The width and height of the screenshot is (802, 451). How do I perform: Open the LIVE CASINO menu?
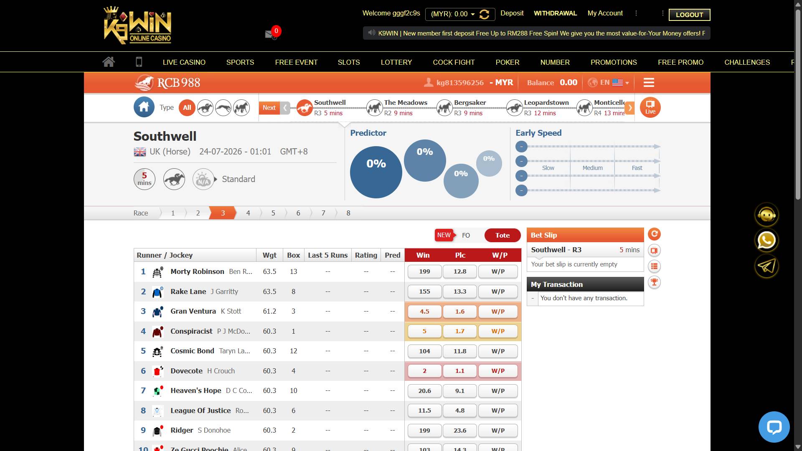click(x=184, y=62)
